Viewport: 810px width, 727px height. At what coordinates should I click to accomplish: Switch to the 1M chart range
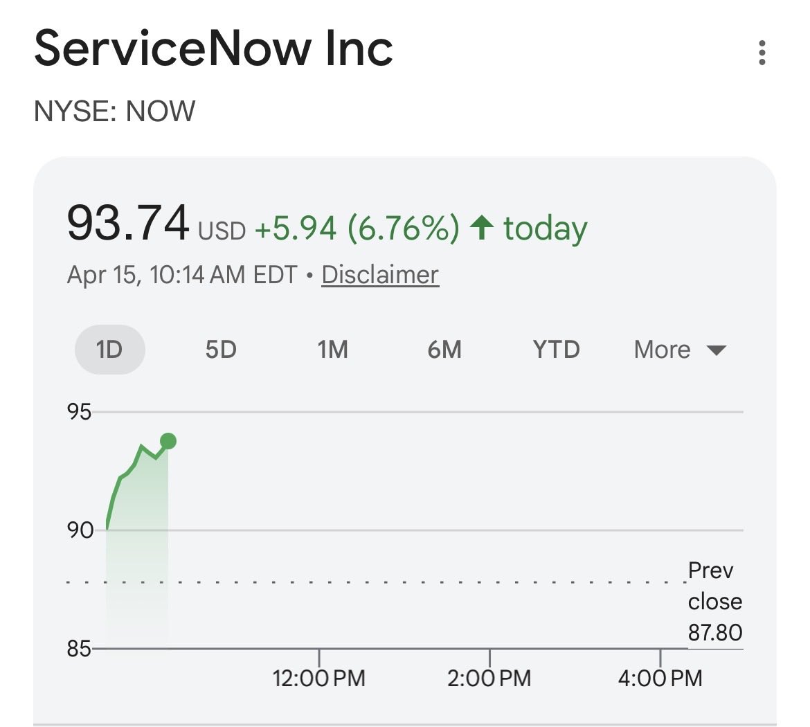(333, 350)
